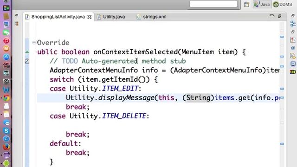Click the break statement under ITEM_EDIT case
This screenshot has width=297, height=167.
(x=77, y=107)
